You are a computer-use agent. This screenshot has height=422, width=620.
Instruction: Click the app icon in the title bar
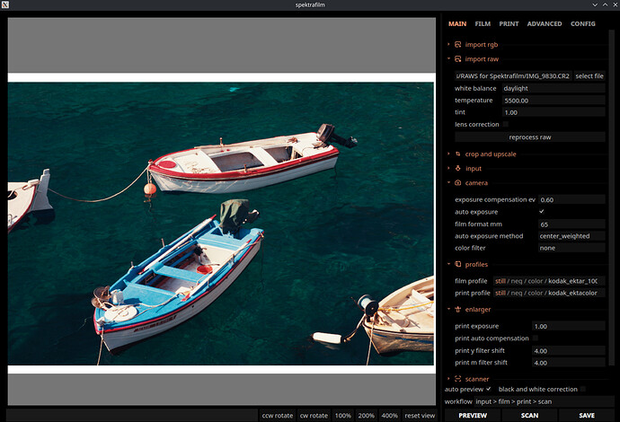[5, 4]
